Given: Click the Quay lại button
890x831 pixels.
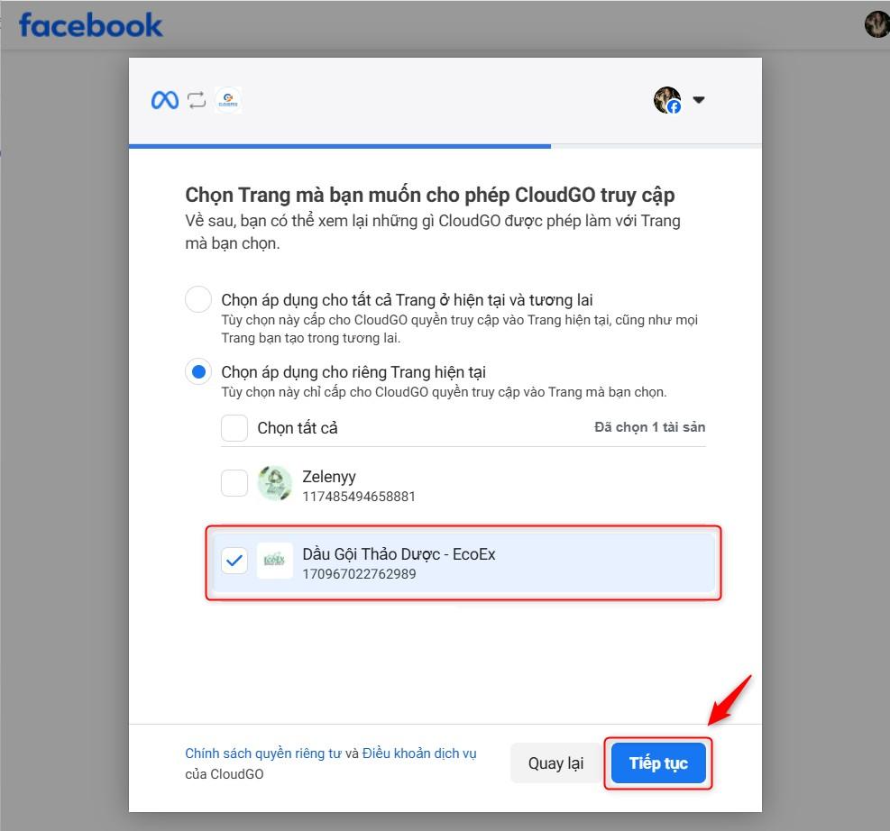Looking at the screenshot, I should click(555, 763).
